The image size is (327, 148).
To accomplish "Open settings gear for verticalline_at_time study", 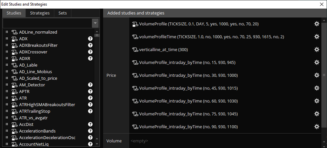I will (316, 49).
